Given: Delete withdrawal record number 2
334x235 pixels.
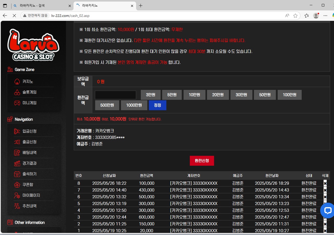Looking at the screenshot, I should 325,224.
